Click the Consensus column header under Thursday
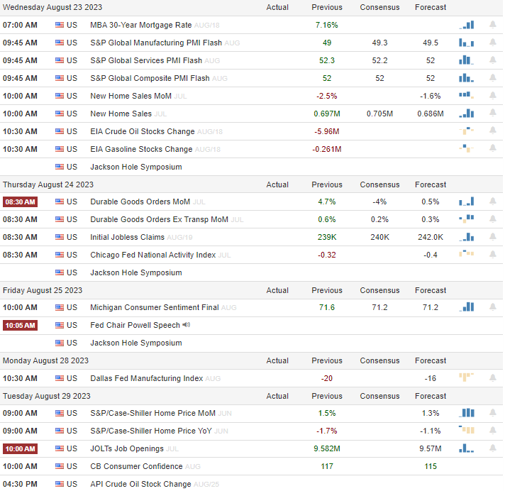The height and width of the screenshot is (491, 505). (x=379, y=184)
